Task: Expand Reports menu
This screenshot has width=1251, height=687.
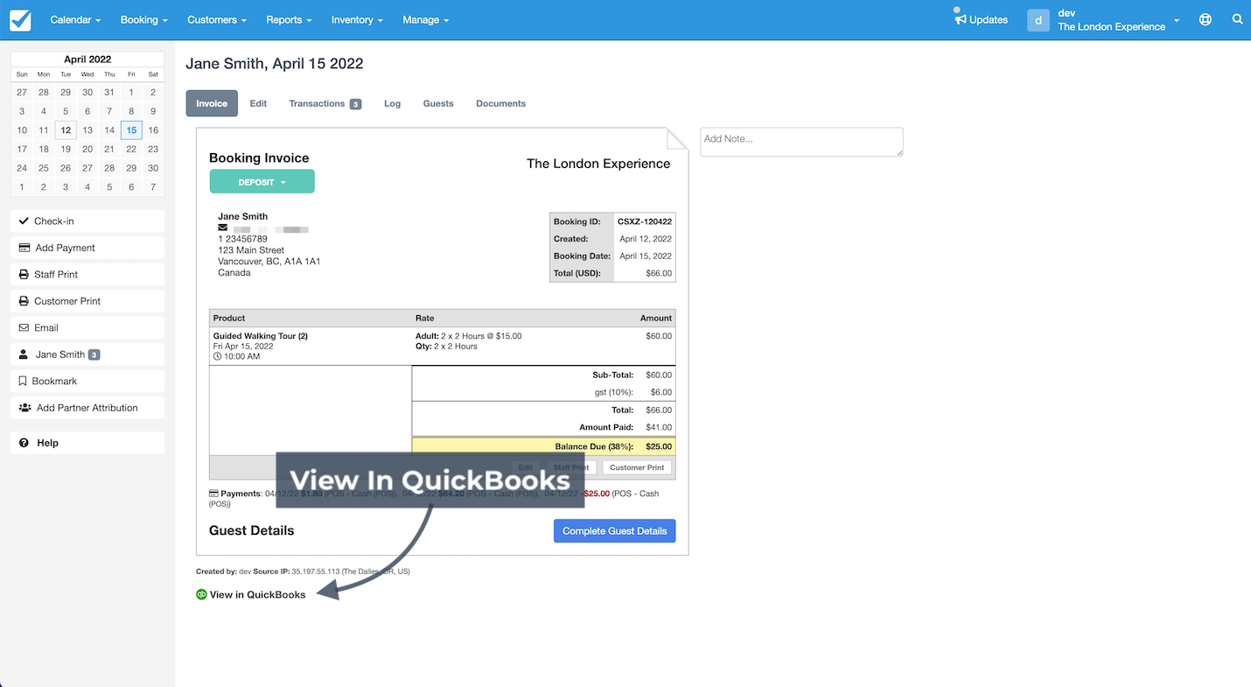Action: [x=289, y=19]
